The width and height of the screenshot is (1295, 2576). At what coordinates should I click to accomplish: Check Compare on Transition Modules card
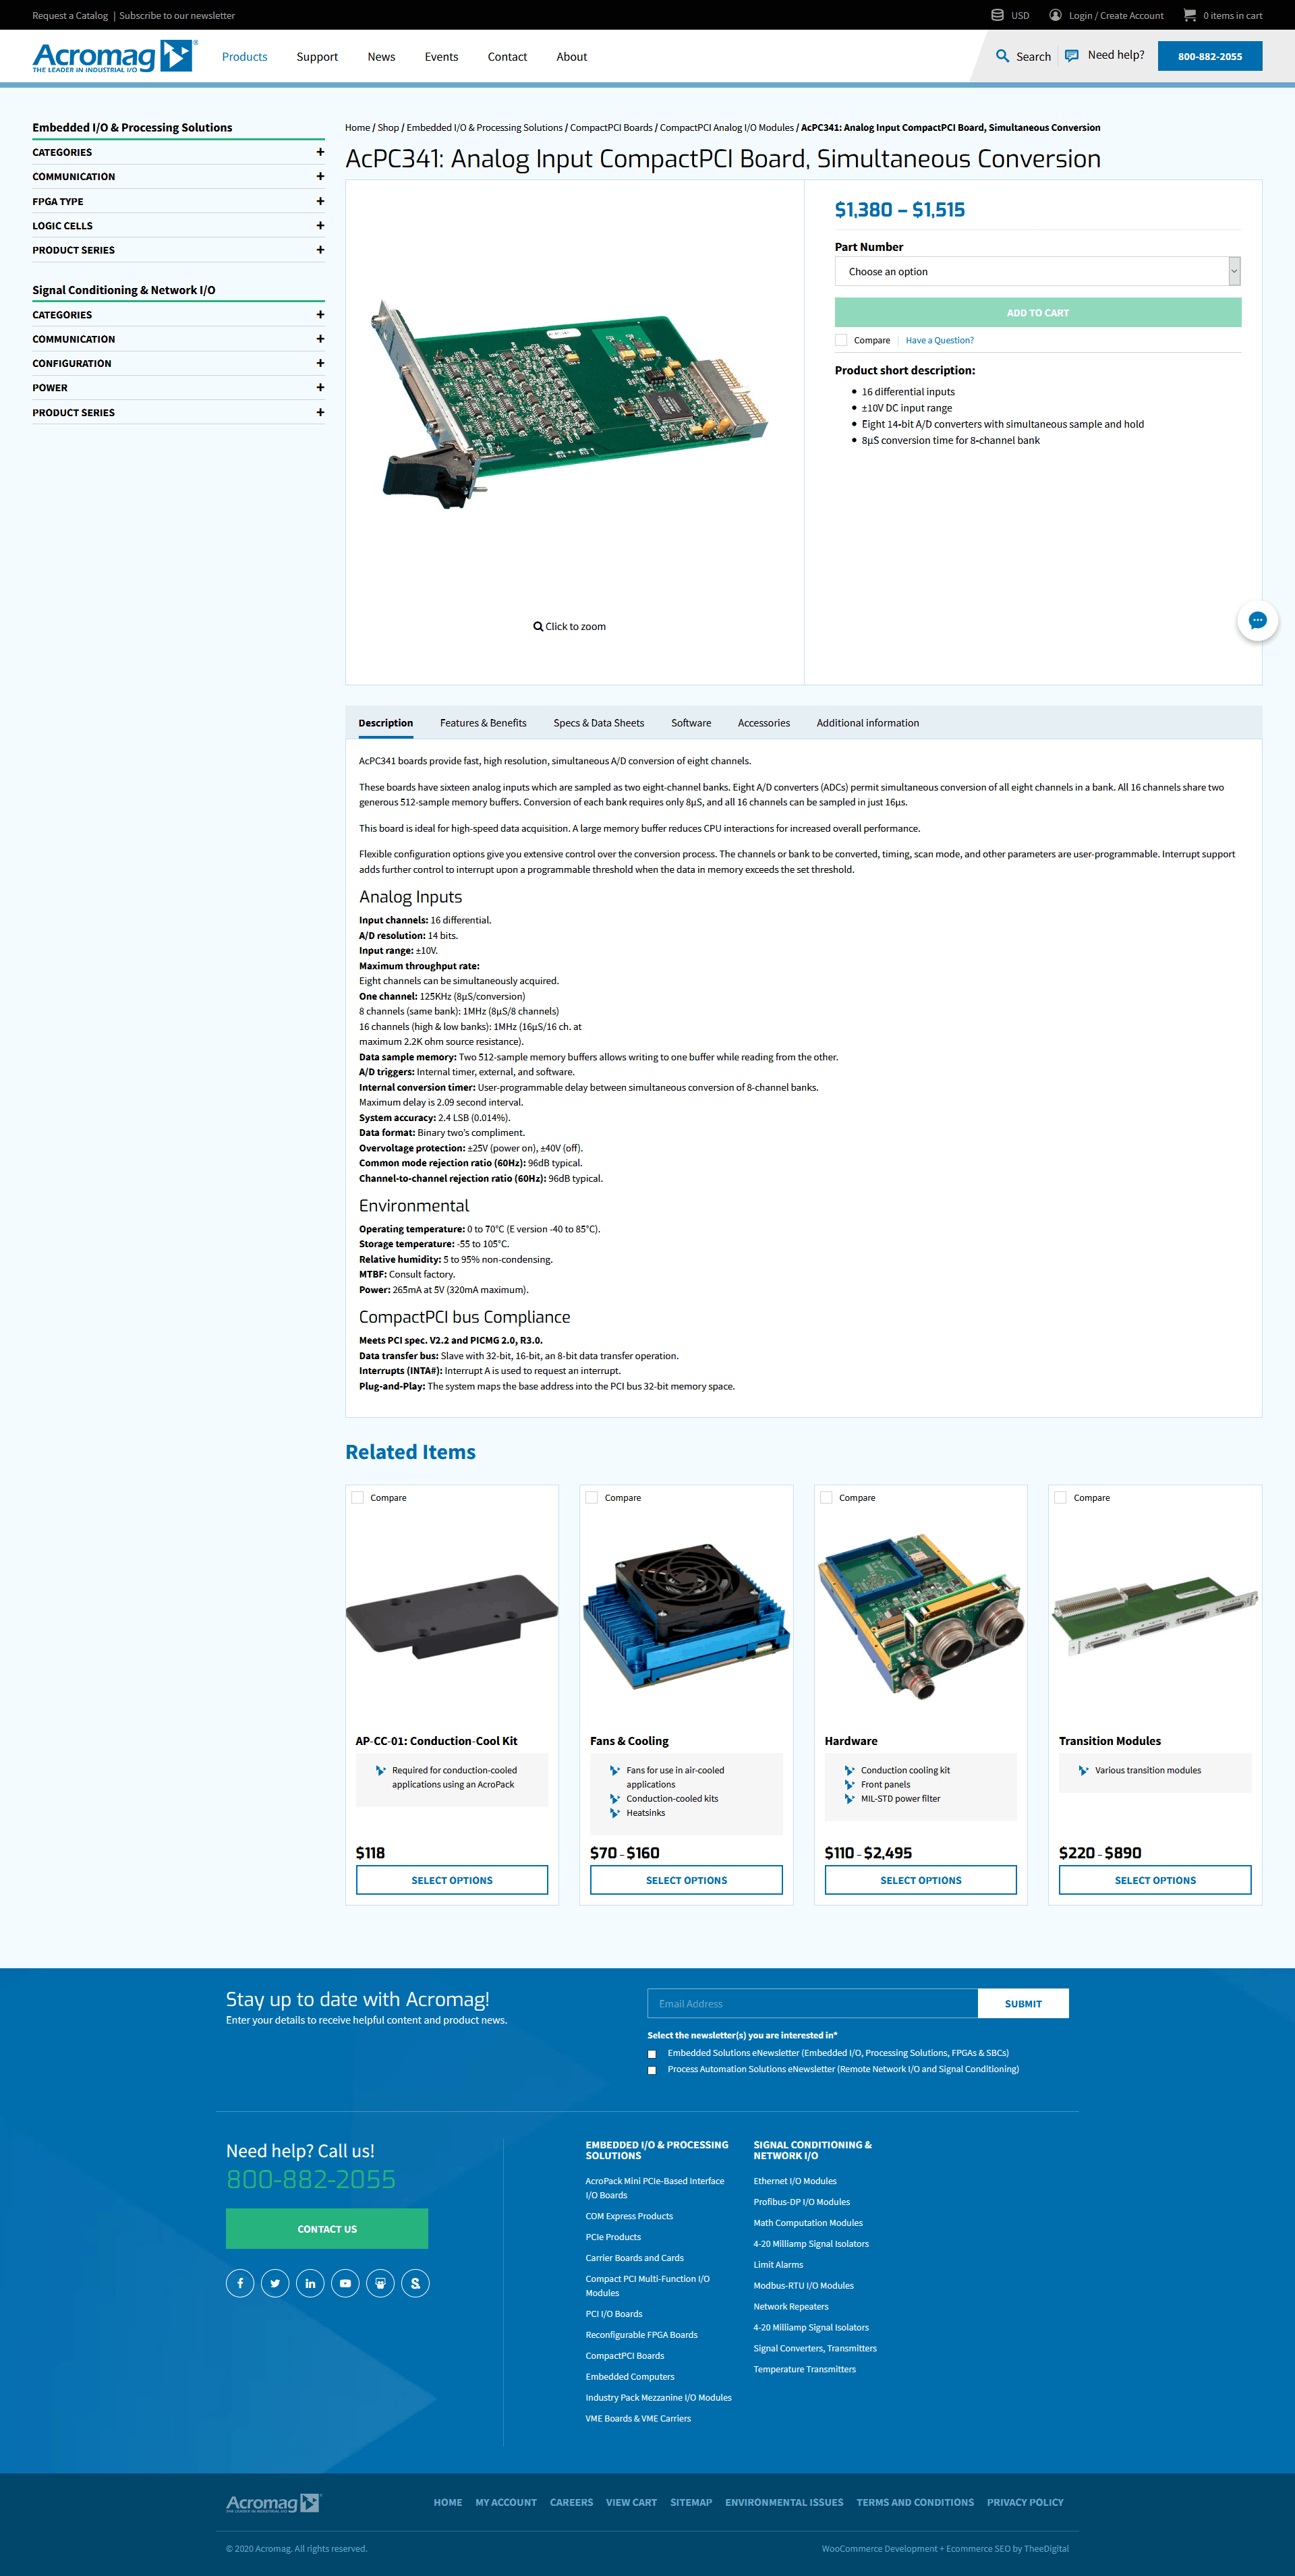pos(1060,1498)
